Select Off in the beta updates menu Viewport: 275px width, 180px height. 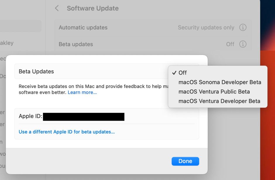[x=183, y=73]
